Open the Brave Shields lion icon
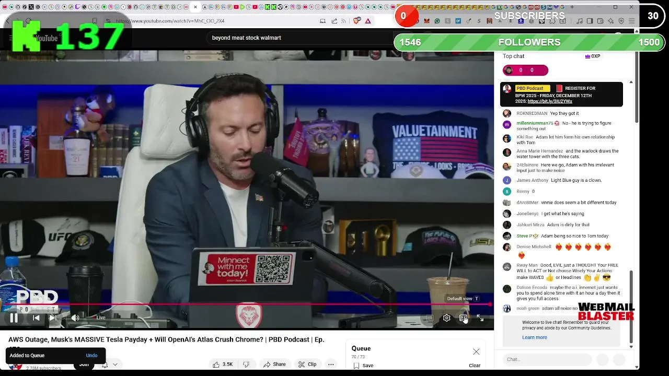 click(356, 21)
